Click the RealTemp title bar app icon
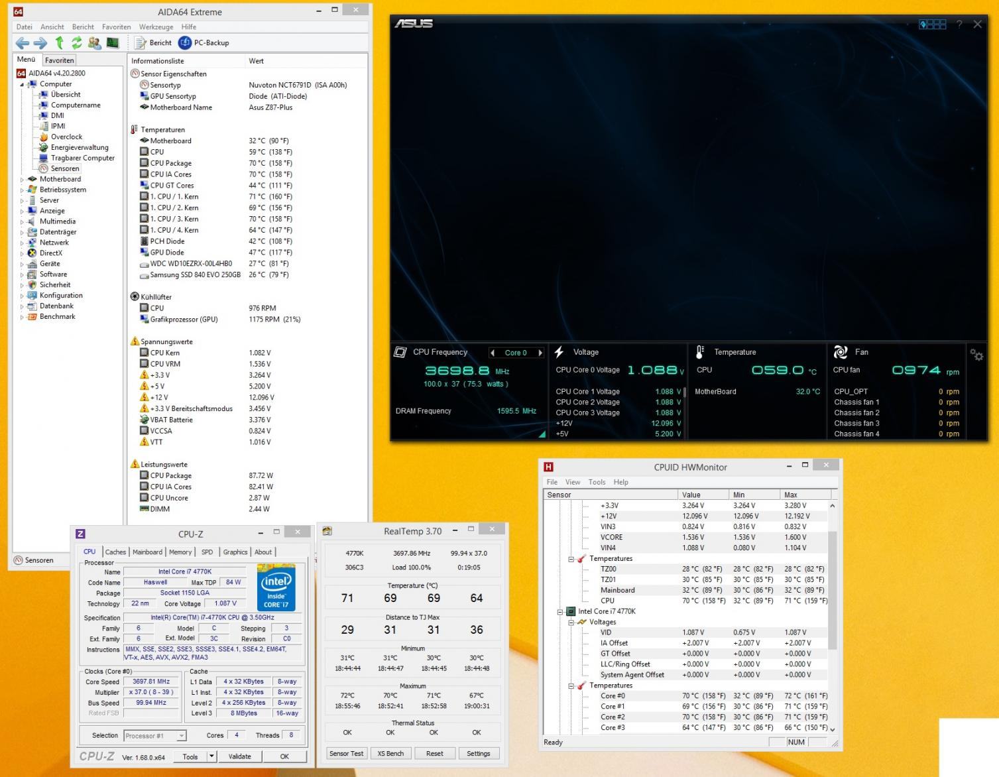This screenshot has height=777, width=999. click(x=327, y=531)
